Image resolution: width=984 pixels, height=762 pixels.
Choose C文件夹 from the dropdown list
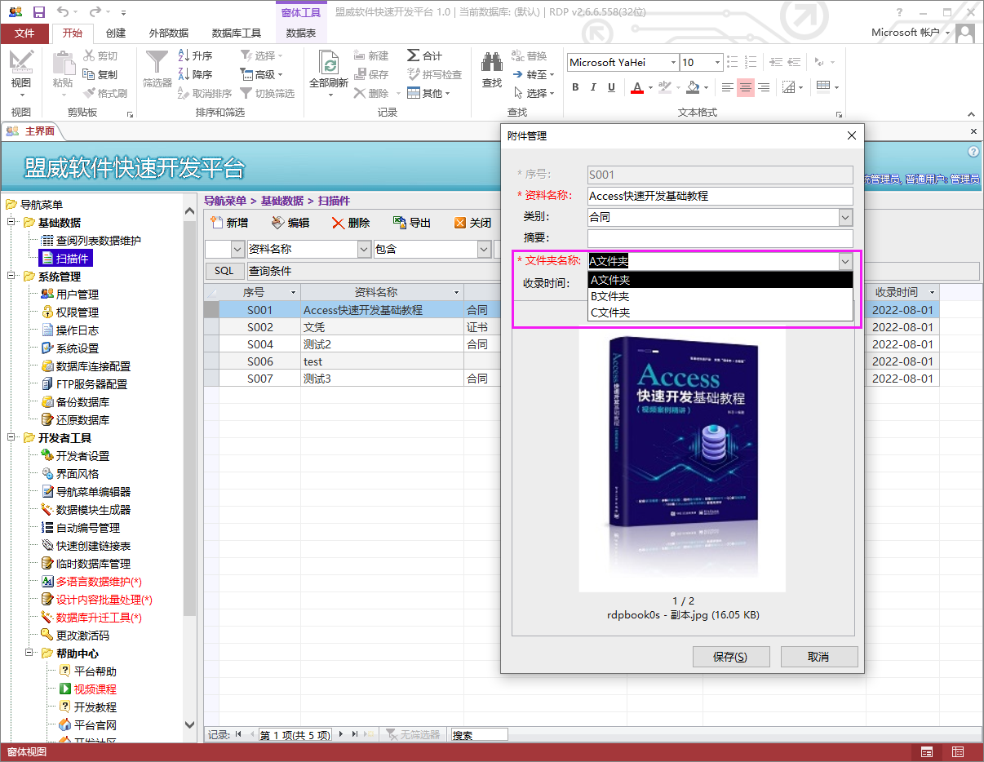coord(720,312)
